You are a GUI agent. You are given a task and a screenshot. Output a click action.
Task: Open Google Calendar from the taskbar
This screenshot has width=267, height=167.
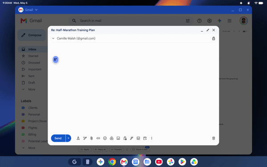(136, 162)
